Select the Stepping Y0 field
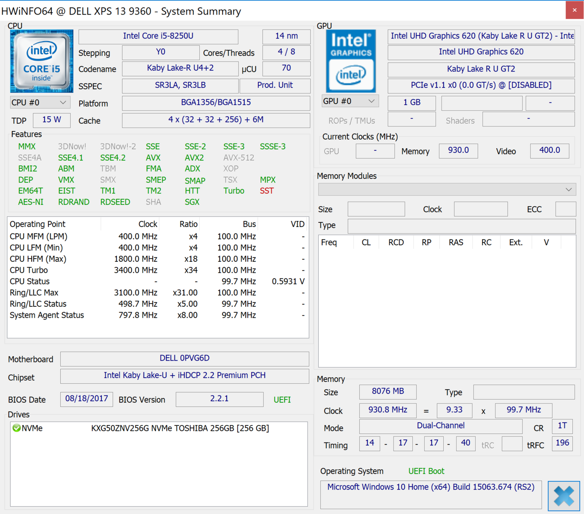 click(x=160, y=52)
